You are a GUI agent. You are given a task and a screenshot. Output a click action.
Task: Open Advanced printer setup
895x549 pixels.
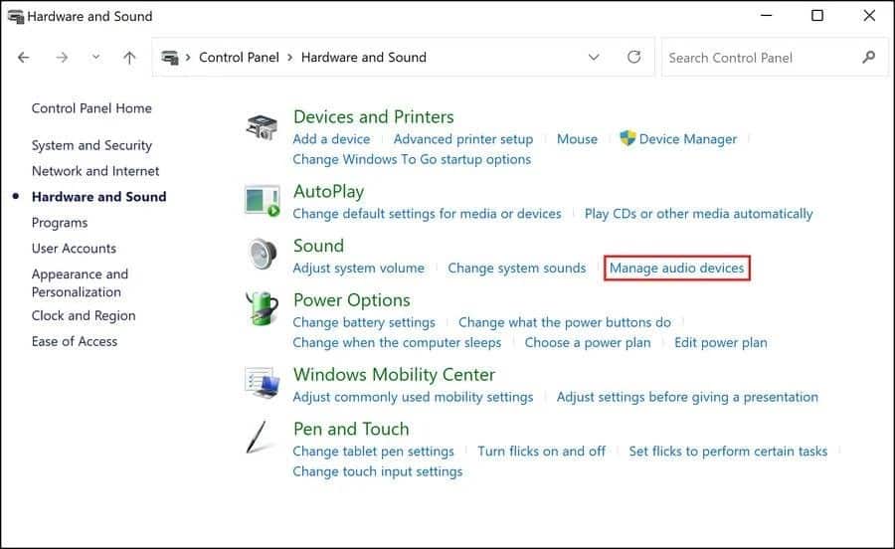tap(462, 139)
